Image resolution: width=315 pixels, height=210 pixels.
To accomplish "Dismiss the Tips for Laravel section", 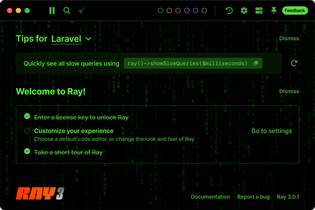I will point(289,38).
